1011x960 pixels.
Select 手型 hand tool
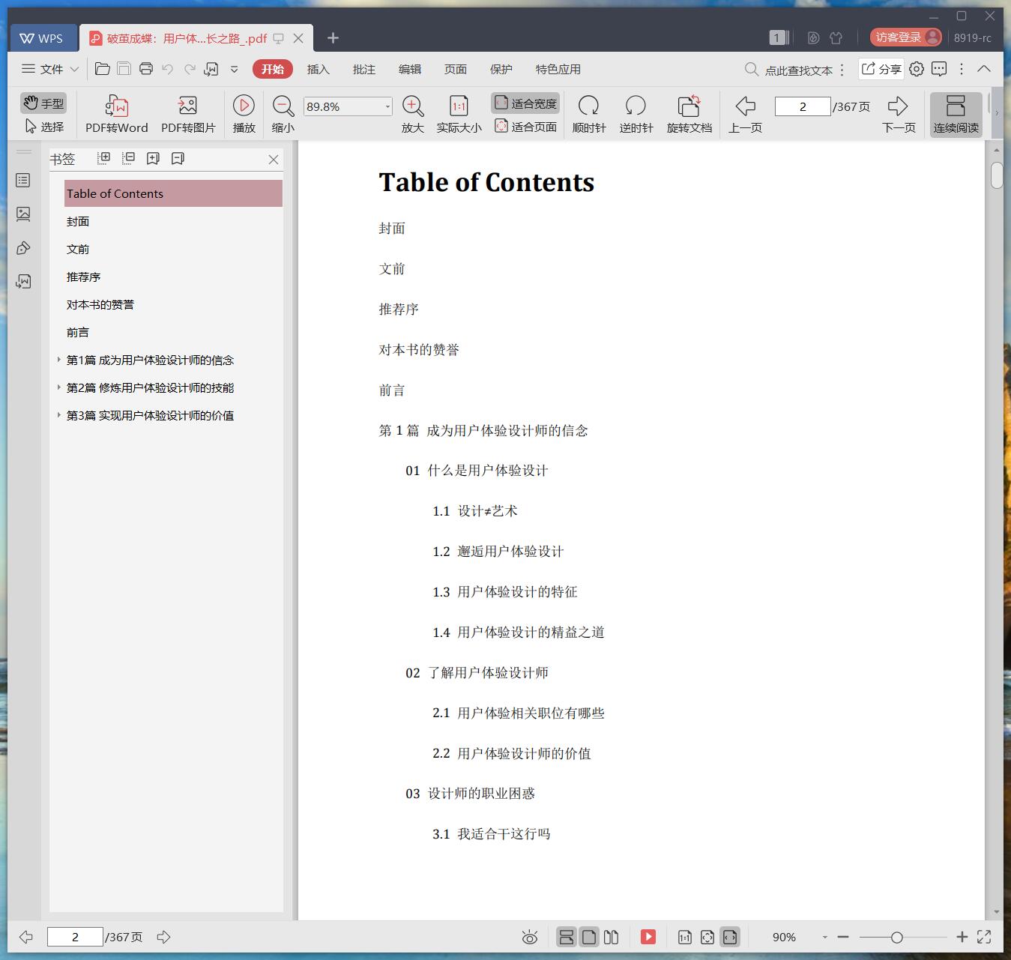click(43, 103)
